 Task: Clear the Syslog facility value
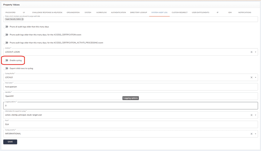pos(251,77)
